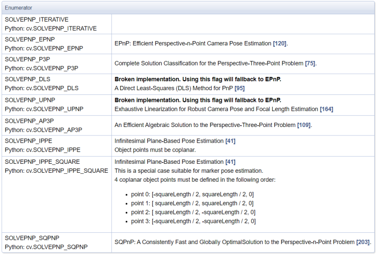Image resolution: width=378 pixels, height=254 pixels.
Task: Click citation [109] in the SOLVEPNP_AP3P row
Action: coord(303,125)
